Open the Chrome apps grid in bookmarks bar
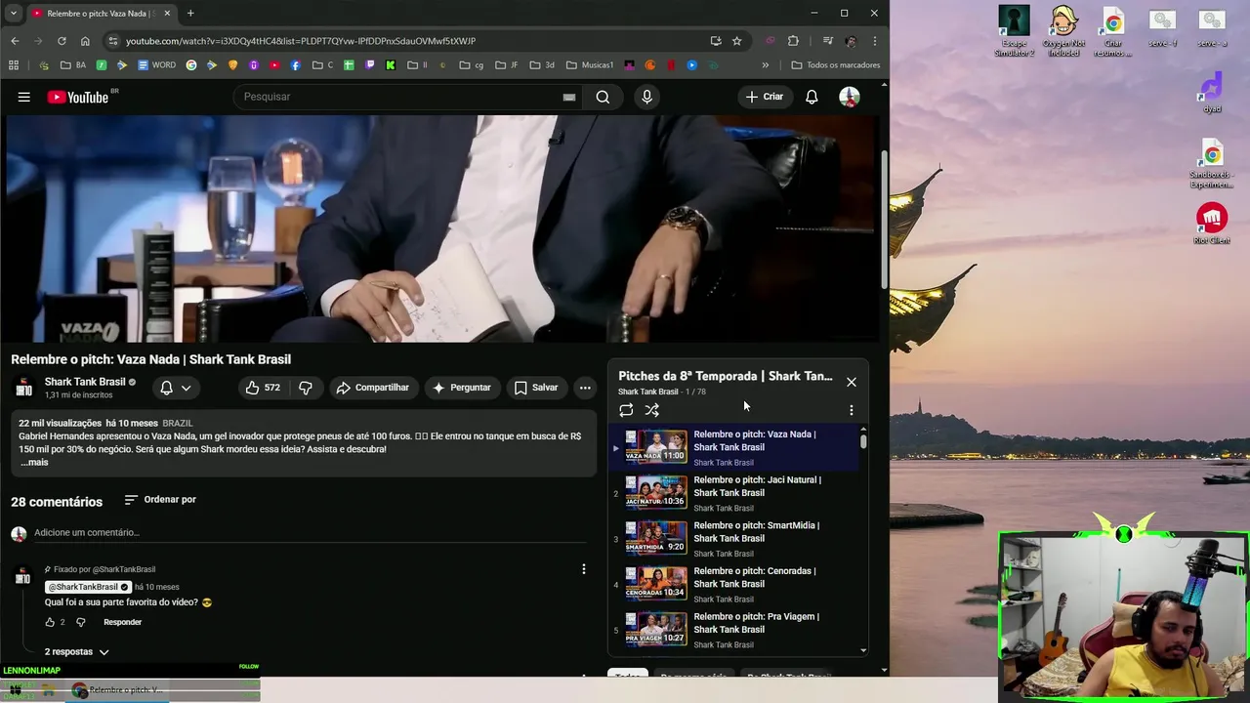 coord(14,65)
